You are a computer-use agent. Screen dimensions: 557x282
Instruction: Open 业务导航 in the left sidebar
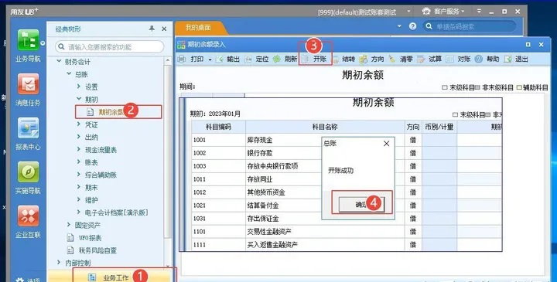click(x=28, y=46)
